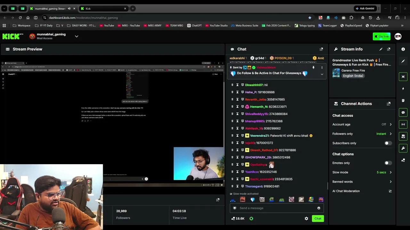
Task: Reload the page with browser refresh
Action: pyautogui.click(x=20, y=18)
